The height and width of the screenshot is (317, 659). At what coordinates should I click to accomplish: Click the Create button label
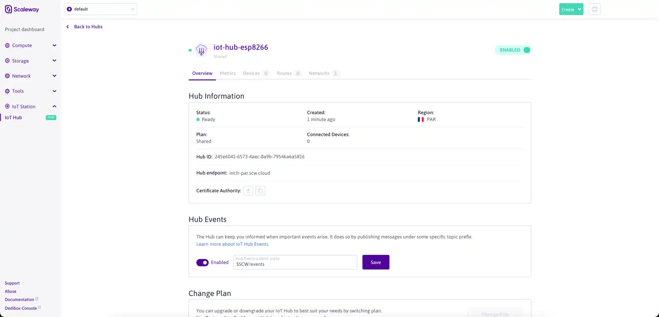pos(568,10)
